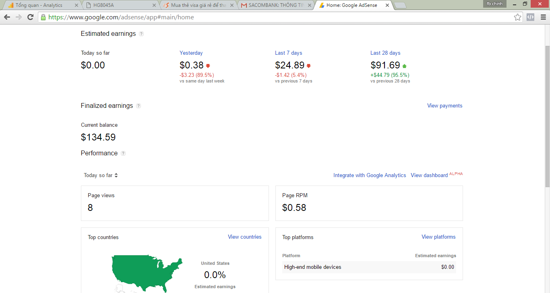550x293 pixels.
Task: Reload the AdSense page
Action: [30, 17]
